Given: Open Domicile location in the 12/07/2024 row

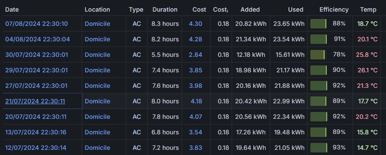Looking at the screenshot, I should (x=98, y=148).
